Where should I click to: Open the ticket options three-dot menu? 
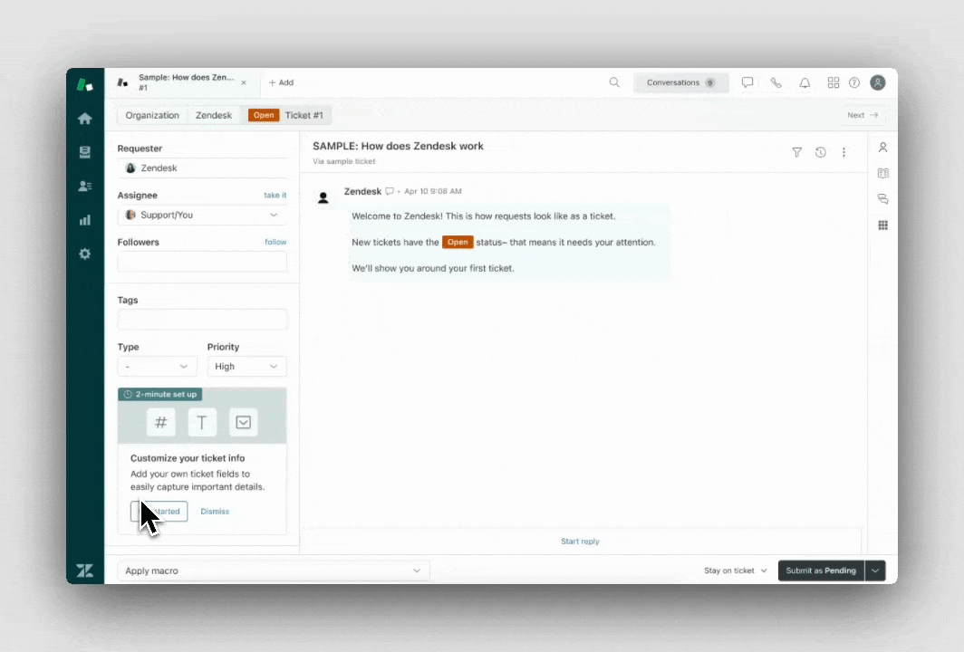(843, 152)
